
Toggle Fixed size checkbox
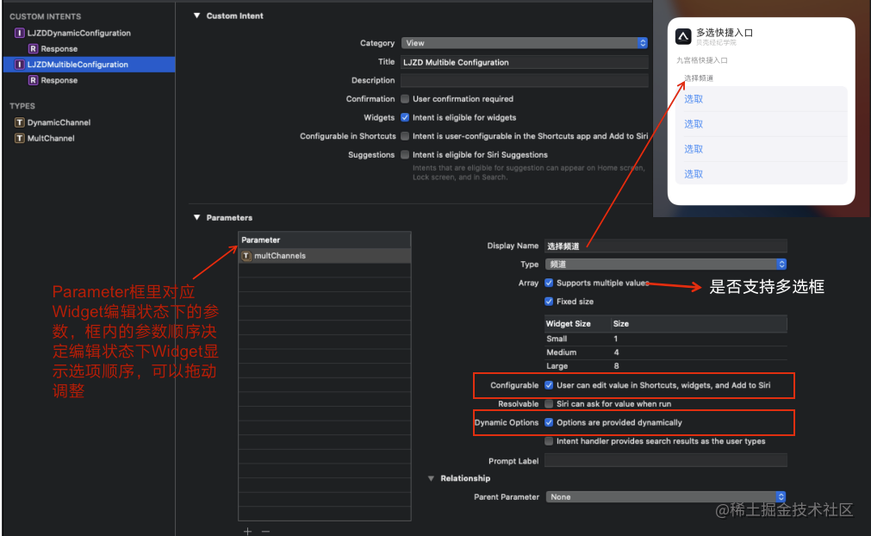point(549,302)
